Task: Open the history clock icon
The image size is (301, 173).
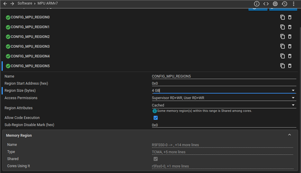Action: click(x=285, y=4)
